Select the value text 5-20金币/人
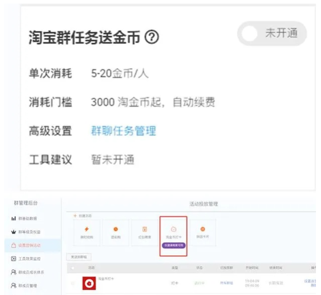The height and width of the screenshot is (295, 321). point(120,73)
